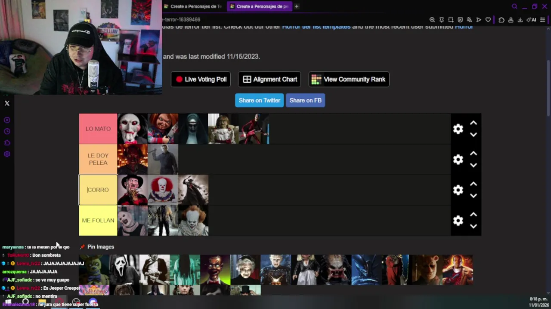
Task: Follow the Horror tier list templates link
Action: pos(316,27)
